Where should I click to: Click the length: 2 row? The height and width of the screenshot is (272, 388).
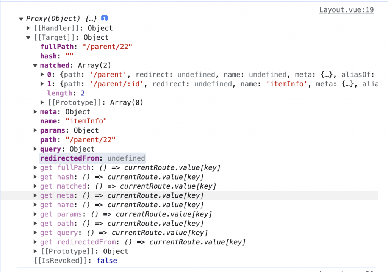tap(66, 93)
